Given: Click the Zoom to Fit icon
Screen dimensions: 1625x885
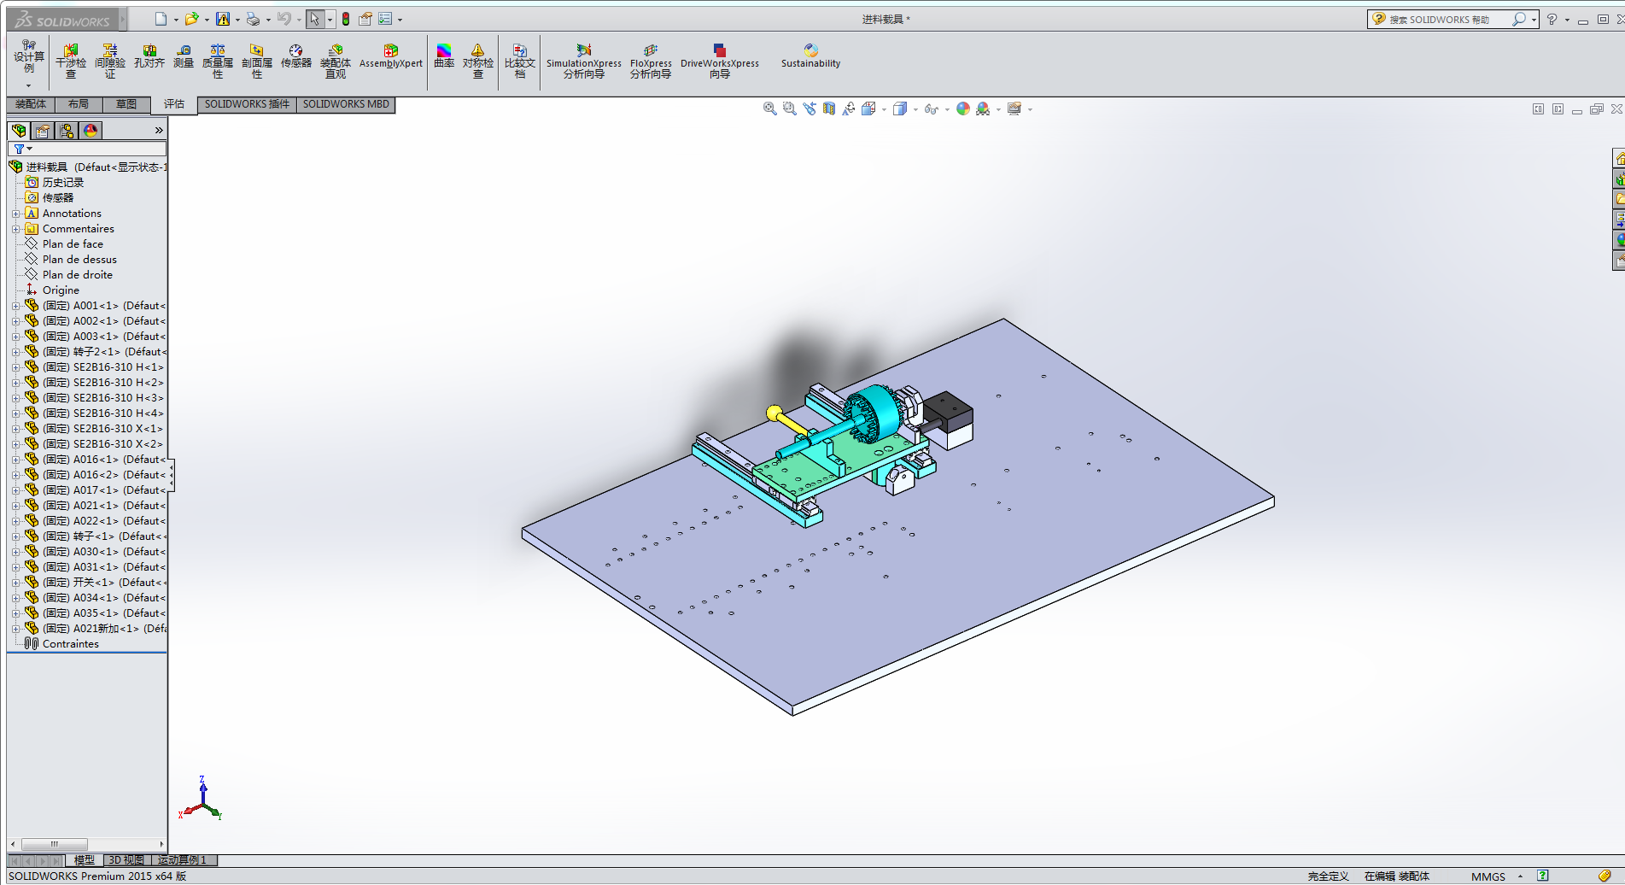Looking at the screenshot, I should (769, 109).
